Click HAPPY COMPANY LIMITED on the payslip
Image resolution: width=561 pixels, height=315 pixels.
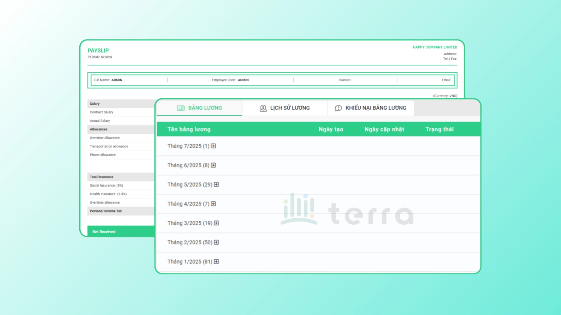(435, 47)
